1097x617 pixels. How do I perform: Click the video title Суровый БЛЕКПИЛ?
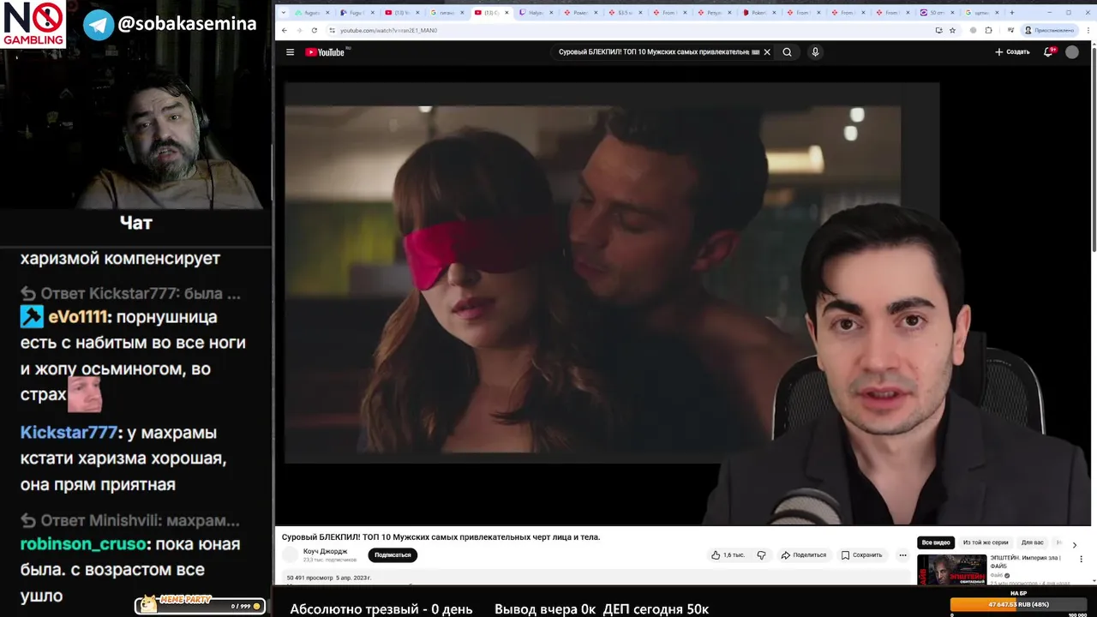tap(441, 537)
